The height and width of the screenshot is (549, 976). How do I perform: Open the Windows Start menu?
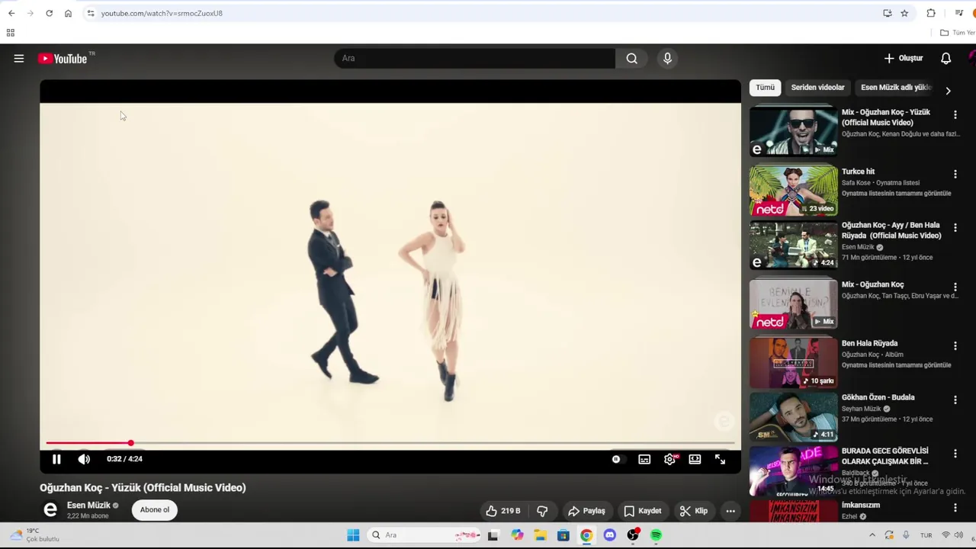(x=353, y=535)
